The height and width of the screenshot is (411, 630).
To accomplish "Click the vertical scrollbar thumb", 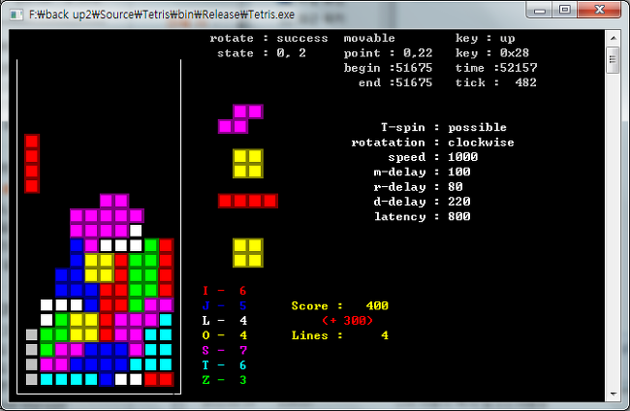I will (x=614, y=60).
